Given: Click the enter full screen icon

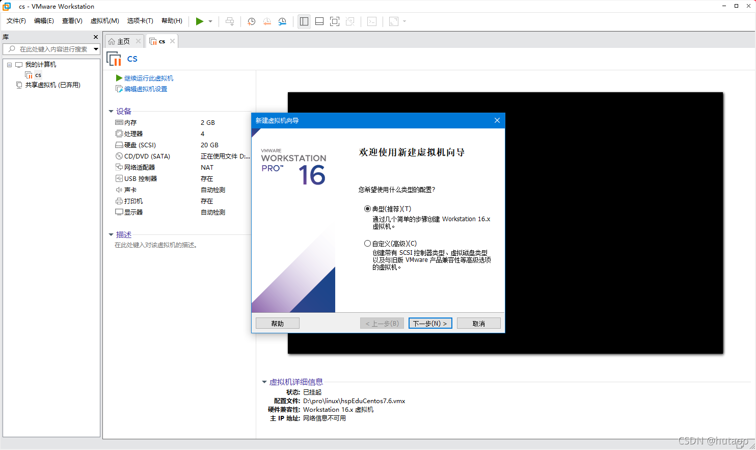Looking at the screenshot, I should click(x=335, y=21).
